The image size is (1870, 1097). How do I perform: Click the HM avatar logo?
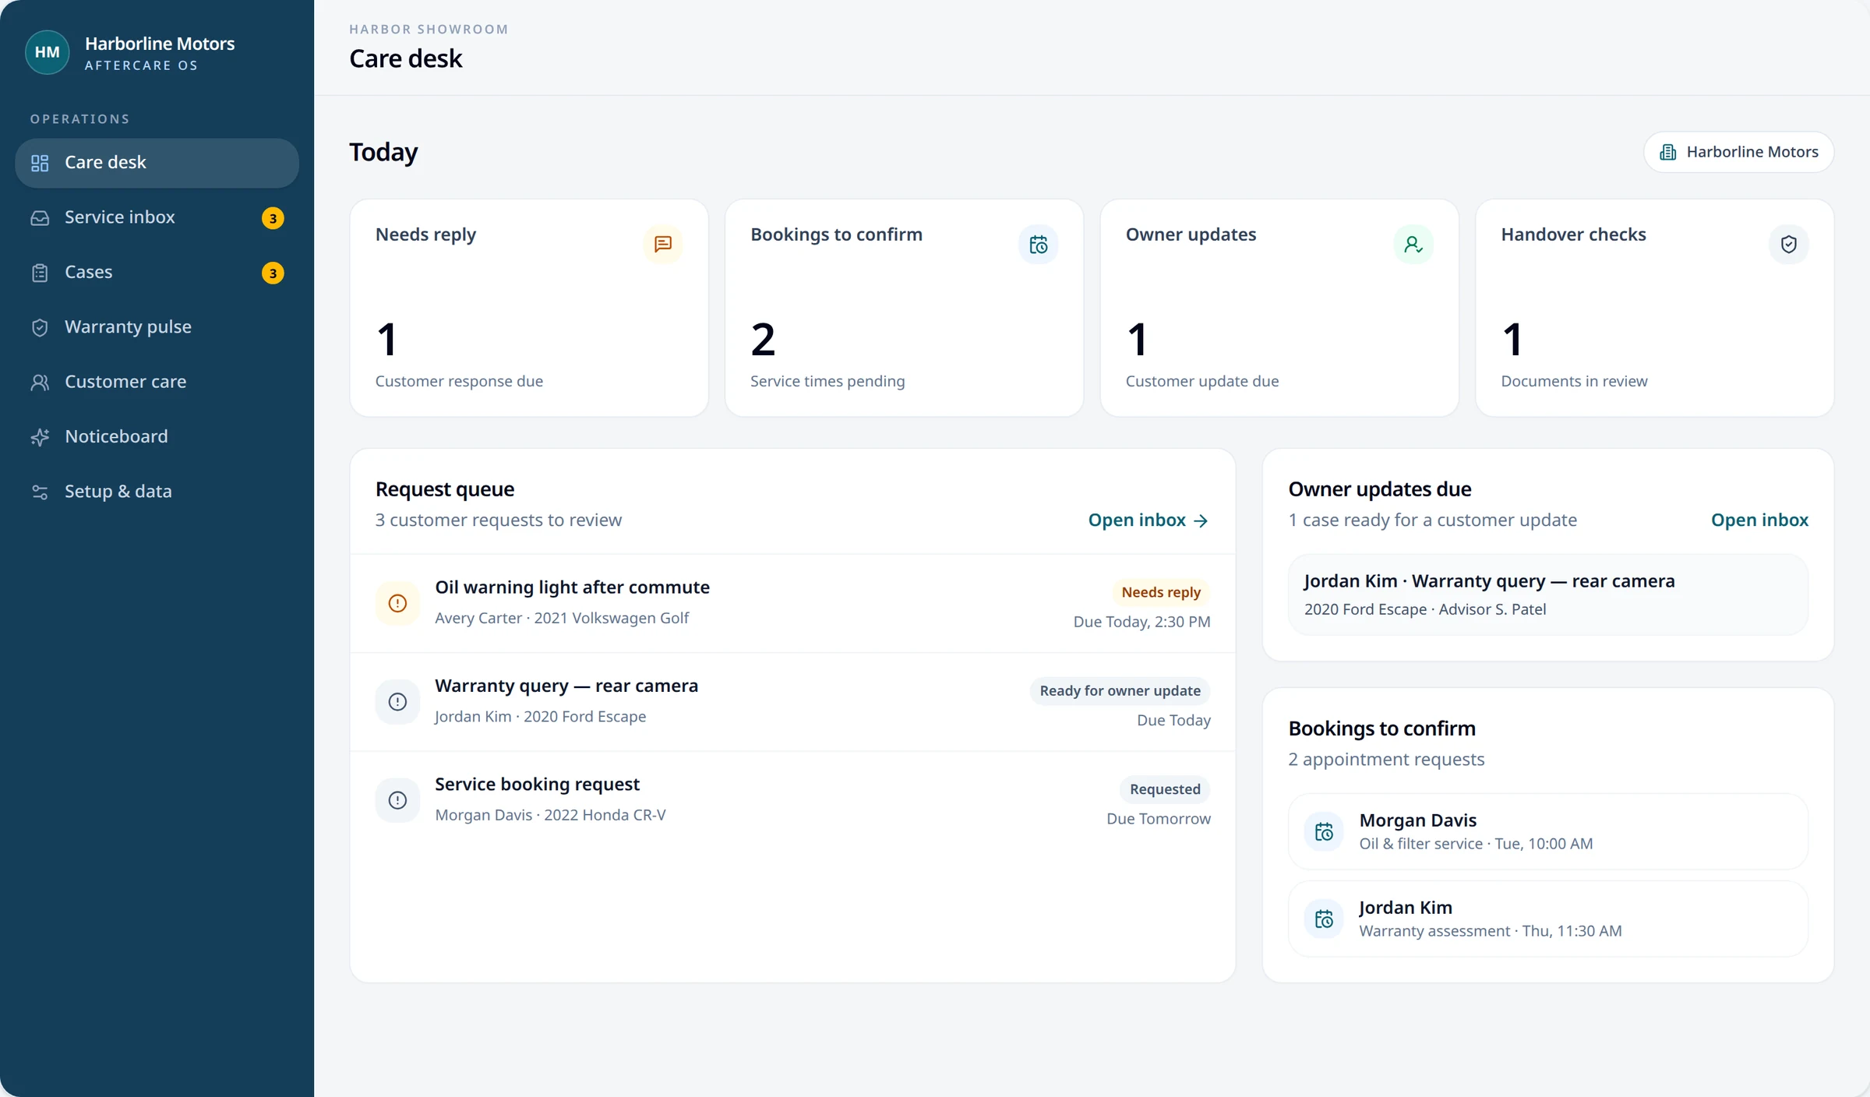click(48, 52)
